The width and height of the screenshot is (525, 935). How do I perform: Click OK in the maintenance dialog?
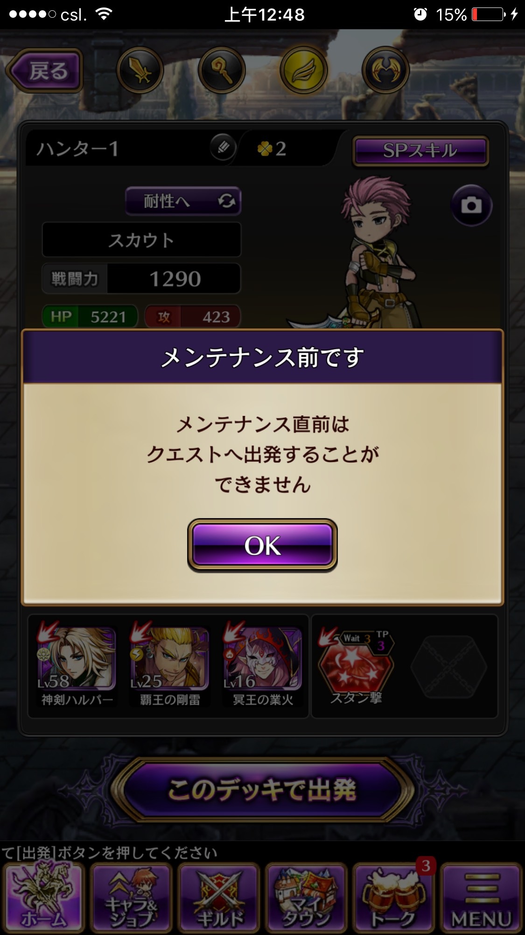[262, 545]
